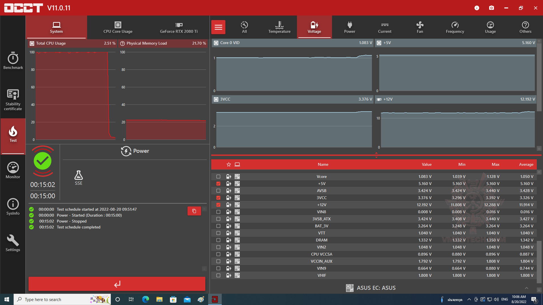The width and height of the screenshot is (543, 305).
Task: Enable the Vcore graph checkbox
Action: point(218,177)
